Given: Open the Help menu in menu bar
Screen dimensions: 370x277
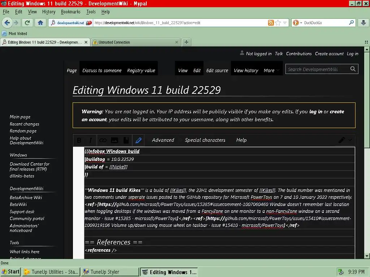Looking at the screenshot, I should pyautogui.click(x=106, y=12).
